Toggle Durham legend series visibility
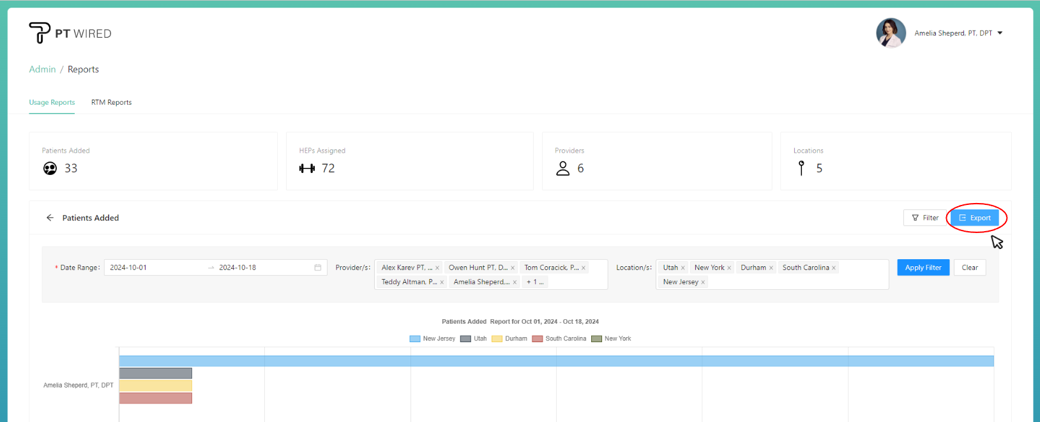This screenshot has height=422, width=1040. pos(509,339)
